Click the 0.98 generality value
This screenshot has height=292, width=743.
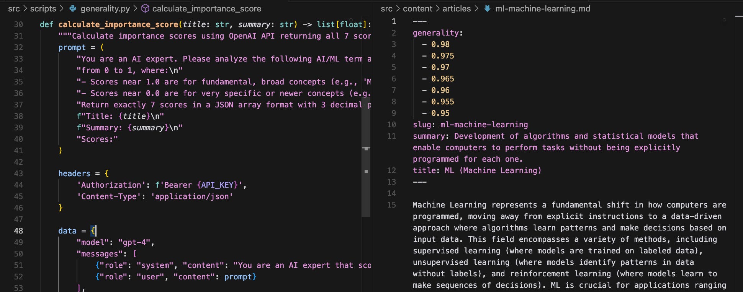coord(440,44)
